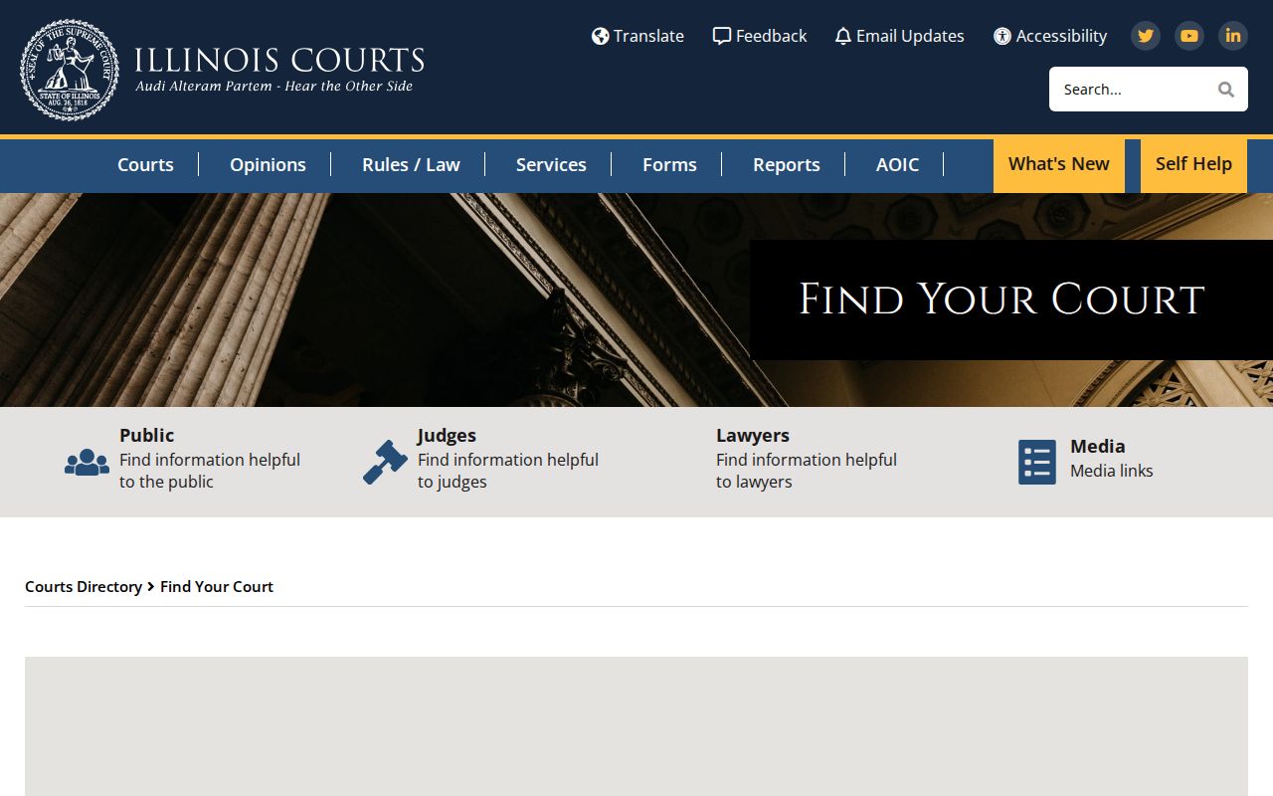1273x796 pixels.
Task: Open the Forms menu
Action: [x=669, y=165]
